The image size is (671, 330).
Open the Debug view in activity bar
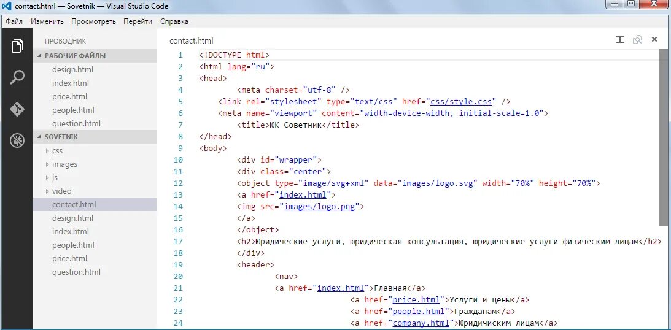[x=17, y=140]
